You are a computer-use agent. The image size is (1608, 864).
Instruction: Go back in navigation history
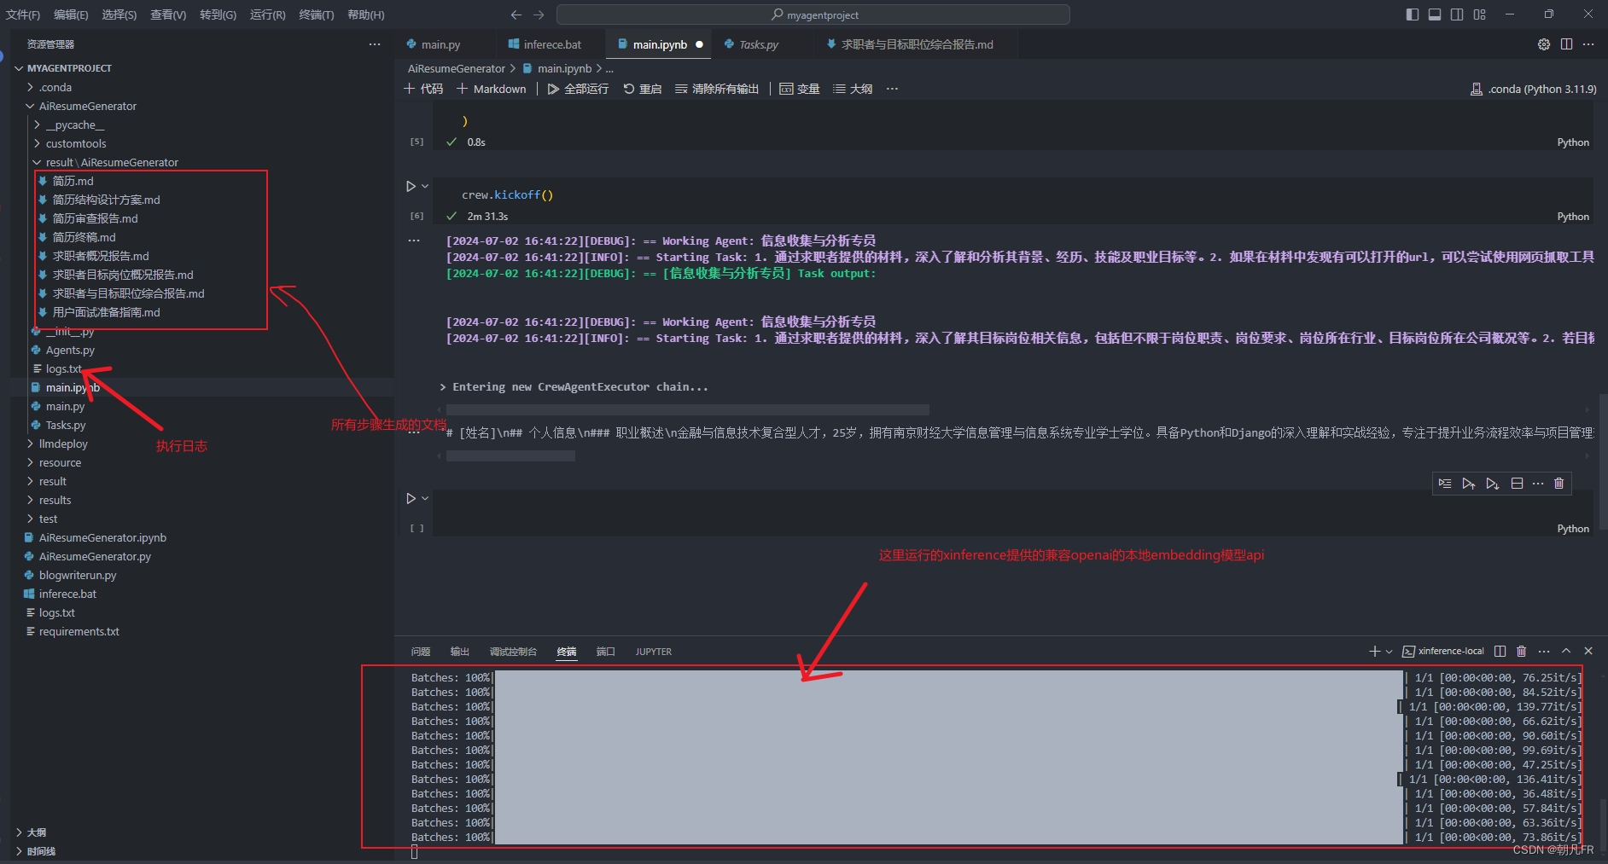(x=516, y=14)
